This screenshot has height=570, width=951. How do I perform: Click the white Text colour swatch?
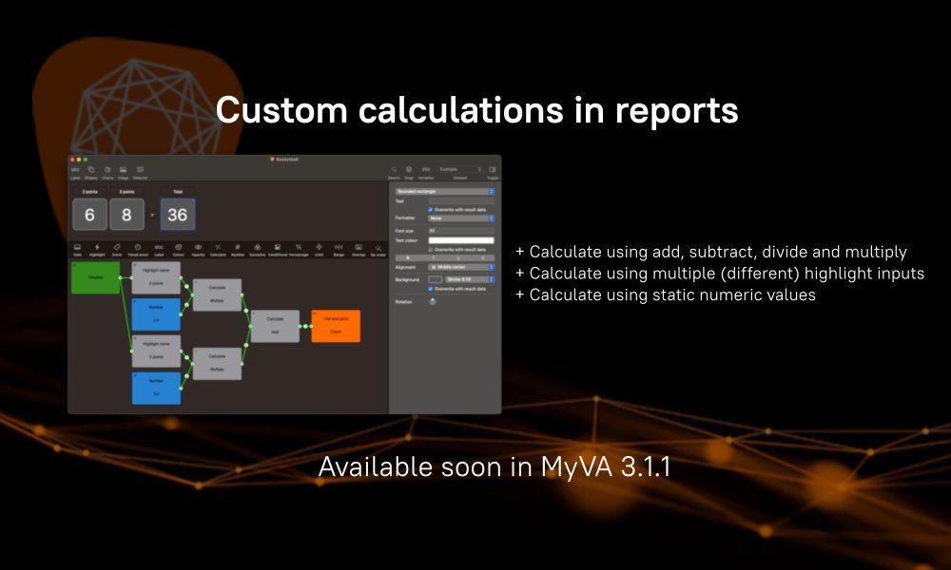tap(461, 240)
